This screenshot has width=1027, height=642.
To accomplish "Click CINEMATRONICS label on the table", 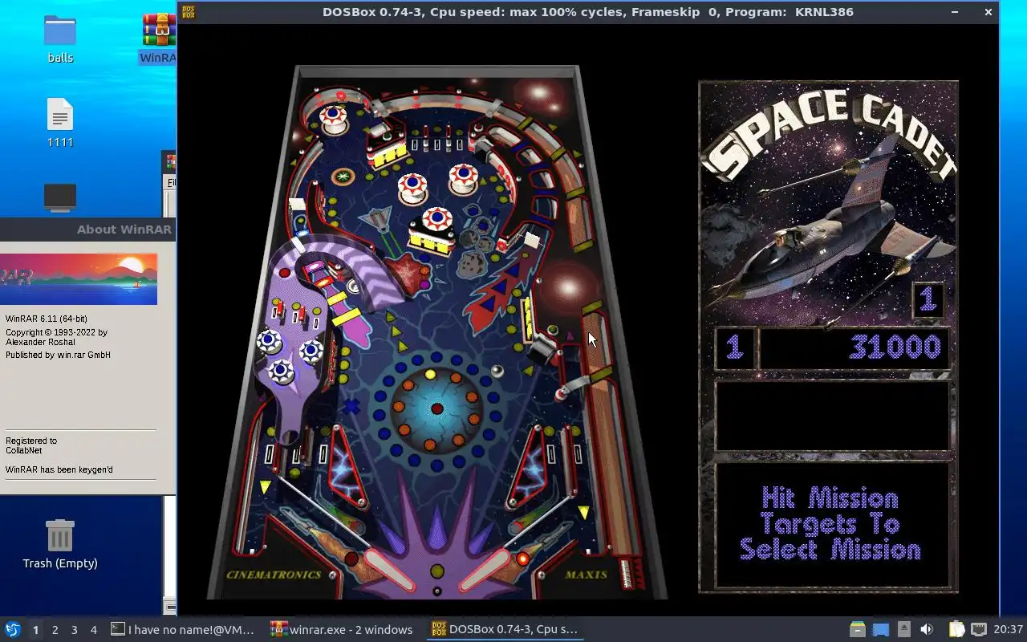I will coord(274,575).
